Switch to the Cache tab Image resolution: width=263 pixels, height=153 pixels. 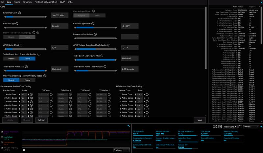click(17, 2)
